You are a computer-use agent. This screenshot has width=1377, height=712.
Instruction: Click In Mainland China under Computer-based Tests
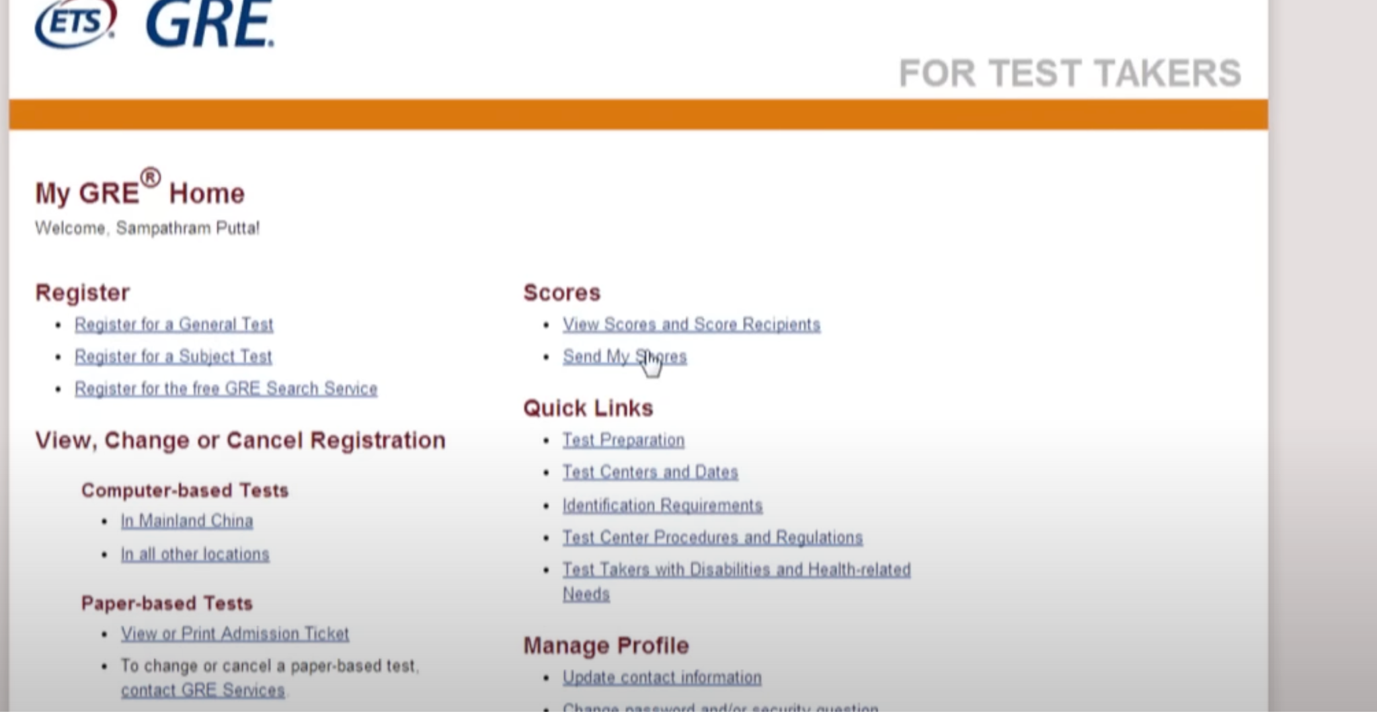click(187, 521)
